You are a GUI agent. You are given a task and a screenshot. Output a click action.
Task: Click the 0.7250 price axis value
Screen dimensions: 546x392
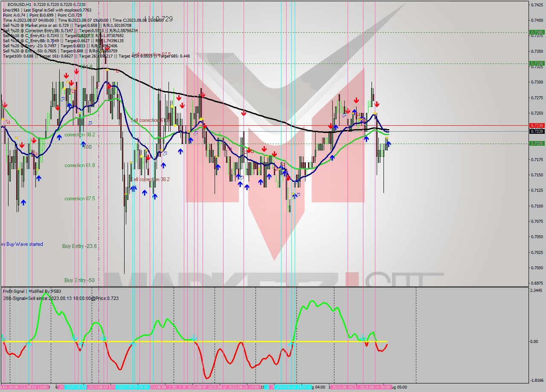click(537, 113)
